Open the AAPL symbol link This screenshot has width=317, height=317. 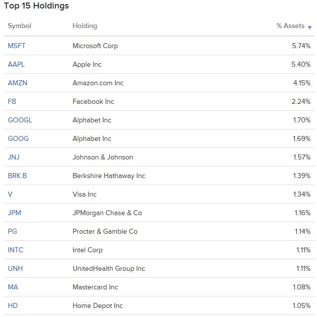pos(16,65)
